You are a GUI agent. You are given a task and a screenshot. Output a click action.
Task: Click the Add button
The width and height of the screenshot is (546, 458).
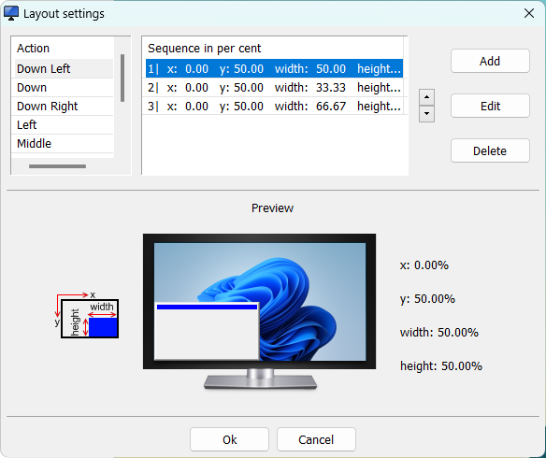[490, 62]
